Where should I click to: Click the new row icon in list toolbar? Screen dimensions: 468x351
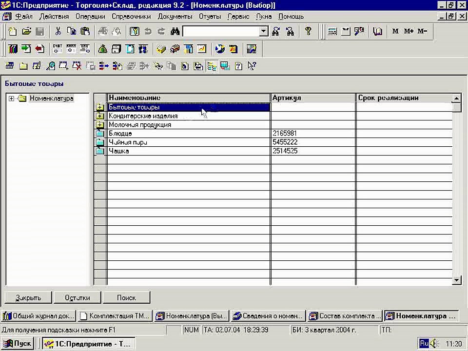[x=10, y=66]
